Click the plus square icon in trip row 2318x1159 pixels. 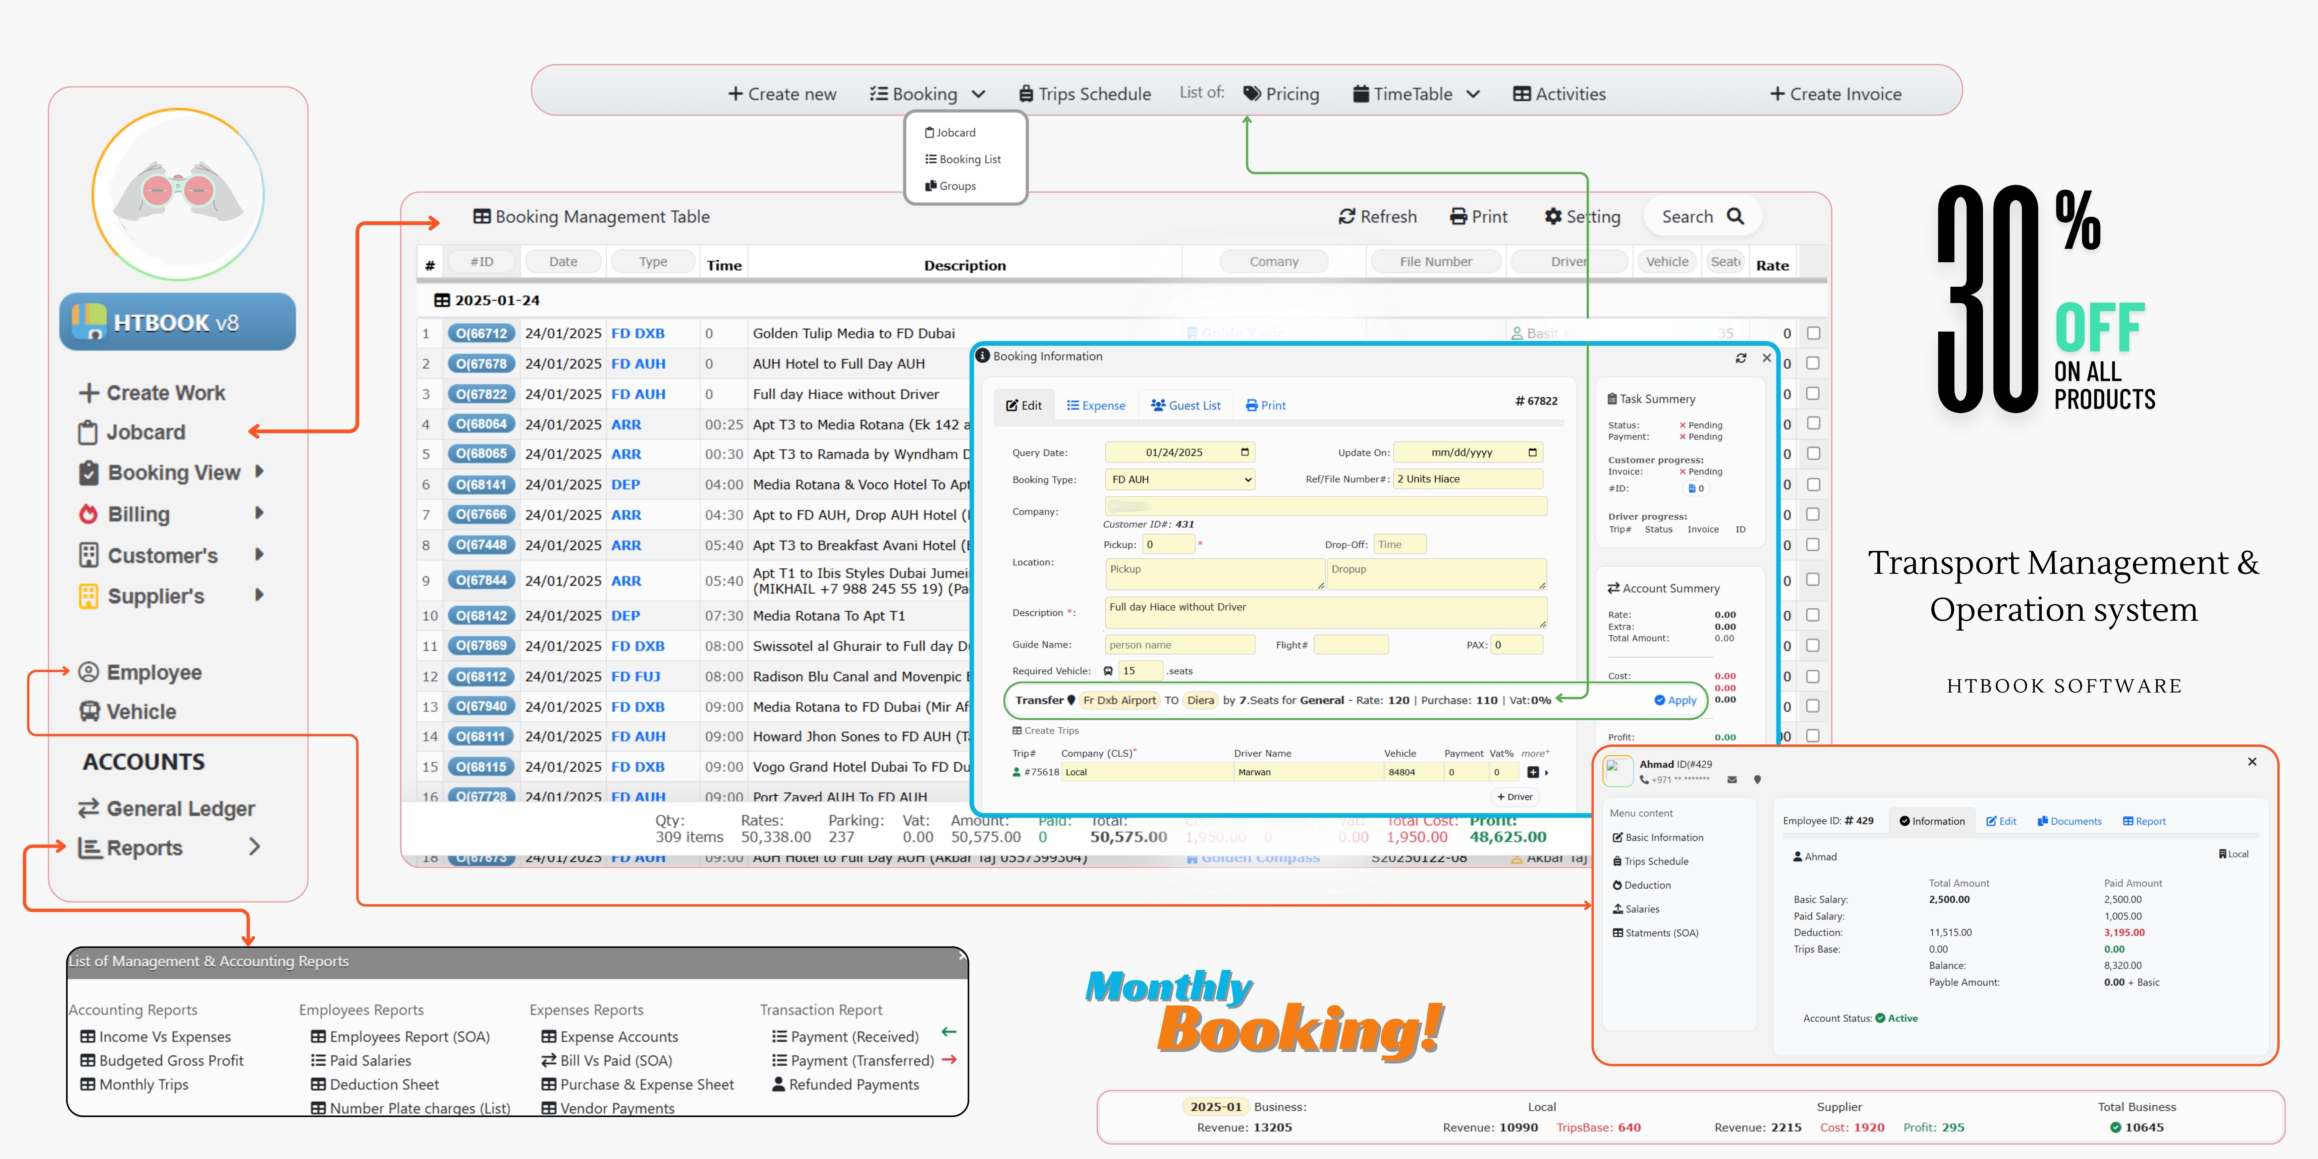[1533, 772]
